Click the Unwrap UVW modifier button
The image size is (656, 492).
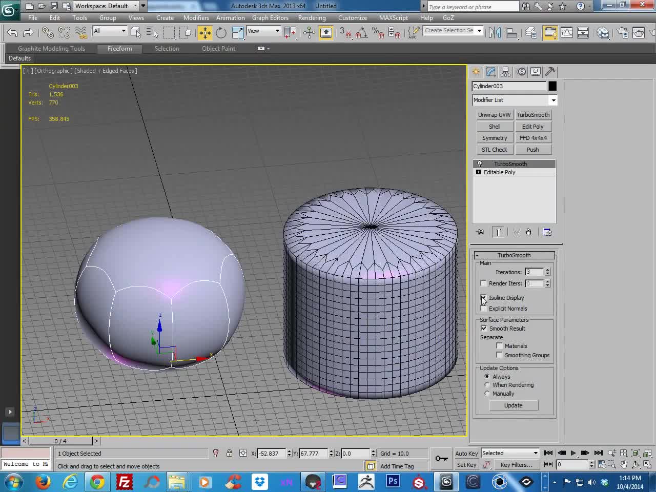click(495, 115)
